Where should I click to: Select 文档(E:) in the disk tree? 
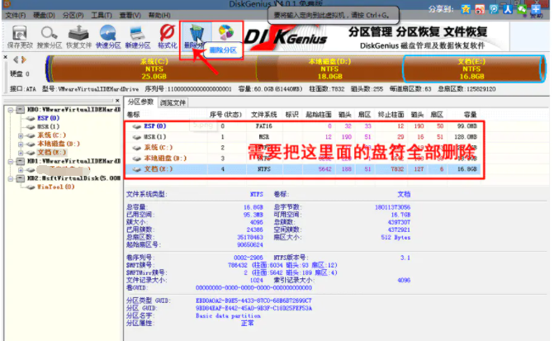51,153
